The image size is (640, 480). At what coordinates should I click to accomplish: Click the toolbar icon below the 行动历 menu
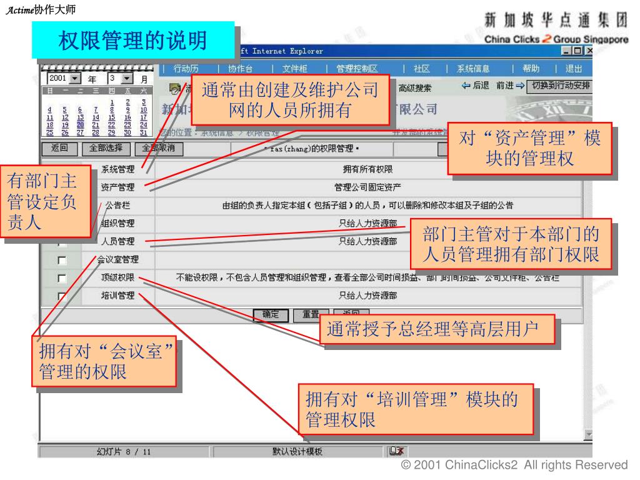pyautogui.click(x=175, y=88)
